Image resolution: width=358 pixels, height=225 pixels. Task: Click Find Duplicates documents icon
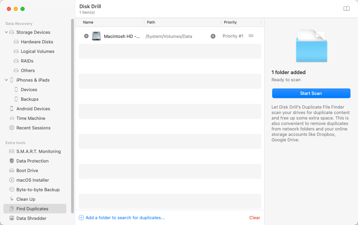[x=12, y=209]
